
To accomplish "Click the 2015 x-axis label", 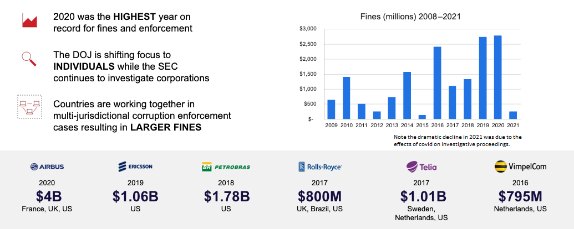I will pos(422,125).
